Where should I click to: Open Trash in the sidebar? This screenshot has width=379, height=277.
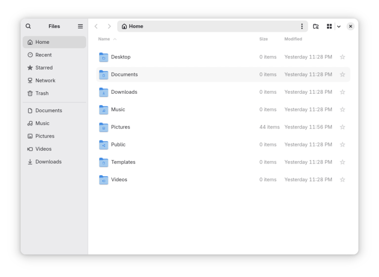coord(42,93)
